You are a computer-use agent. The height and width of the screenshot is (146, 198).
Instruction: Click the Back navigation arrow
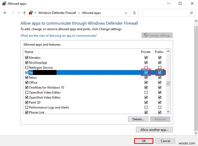point(5,13)
